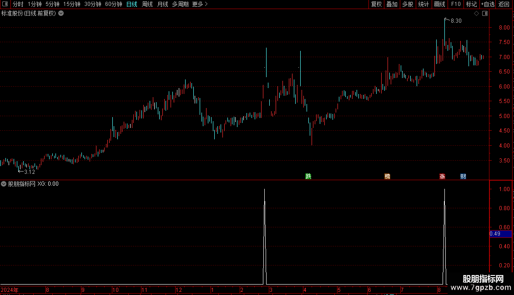Click the 3.12 low price label
Screen dimensions: 514x295
pyautogui.click(x=30, y=172)
